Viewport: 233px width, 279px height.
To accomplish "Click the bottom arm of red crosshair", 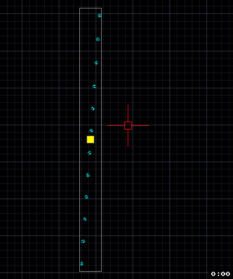I will [128, 138].
